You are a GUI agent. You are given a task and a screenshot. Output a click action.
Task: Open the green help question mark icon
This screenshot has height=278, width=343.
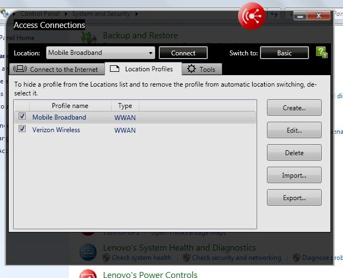click(x=322, y=53)
